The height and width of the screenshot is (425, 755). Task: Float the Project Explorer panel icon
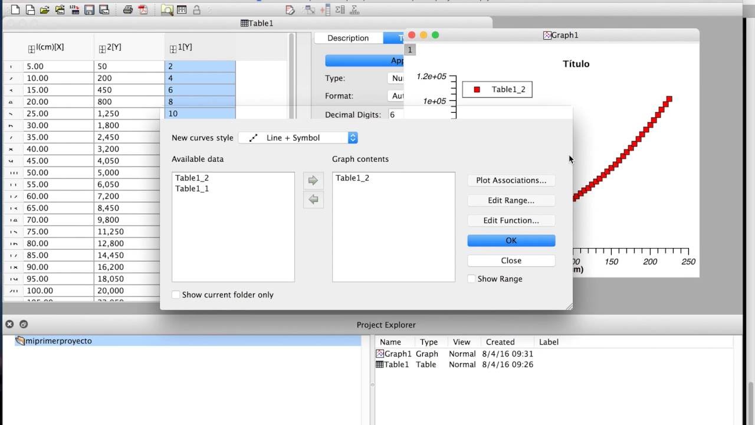pos(24,324)
